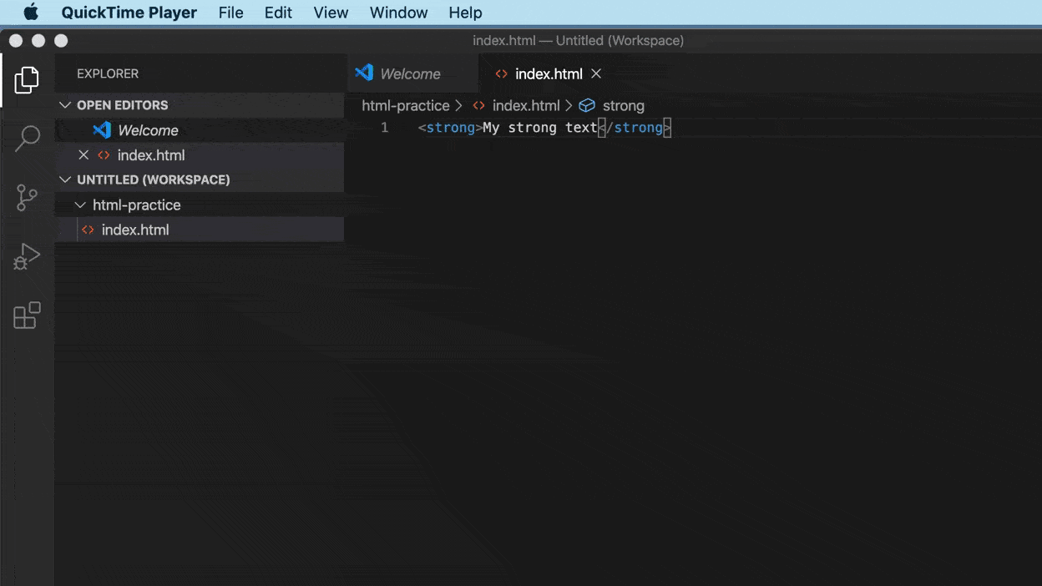Click index.html breadcrumb segment
The height and width of the screenshot is (586, 1042).
coord(526,106)
